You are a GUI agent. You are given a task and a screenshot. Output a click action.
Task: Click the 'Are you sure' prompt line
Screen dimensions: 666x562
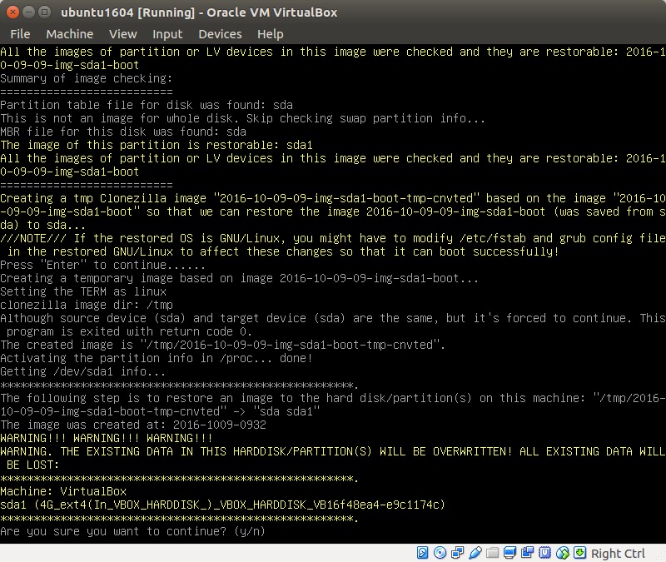click(x=133, y=531)
